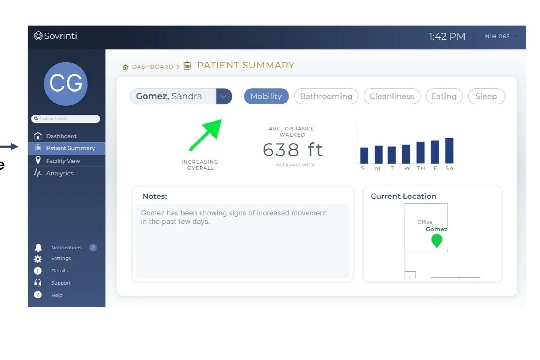Open Facility View via location pin icon
The image size is (540, 360).
pyautogui.click(x=38, y=160)
